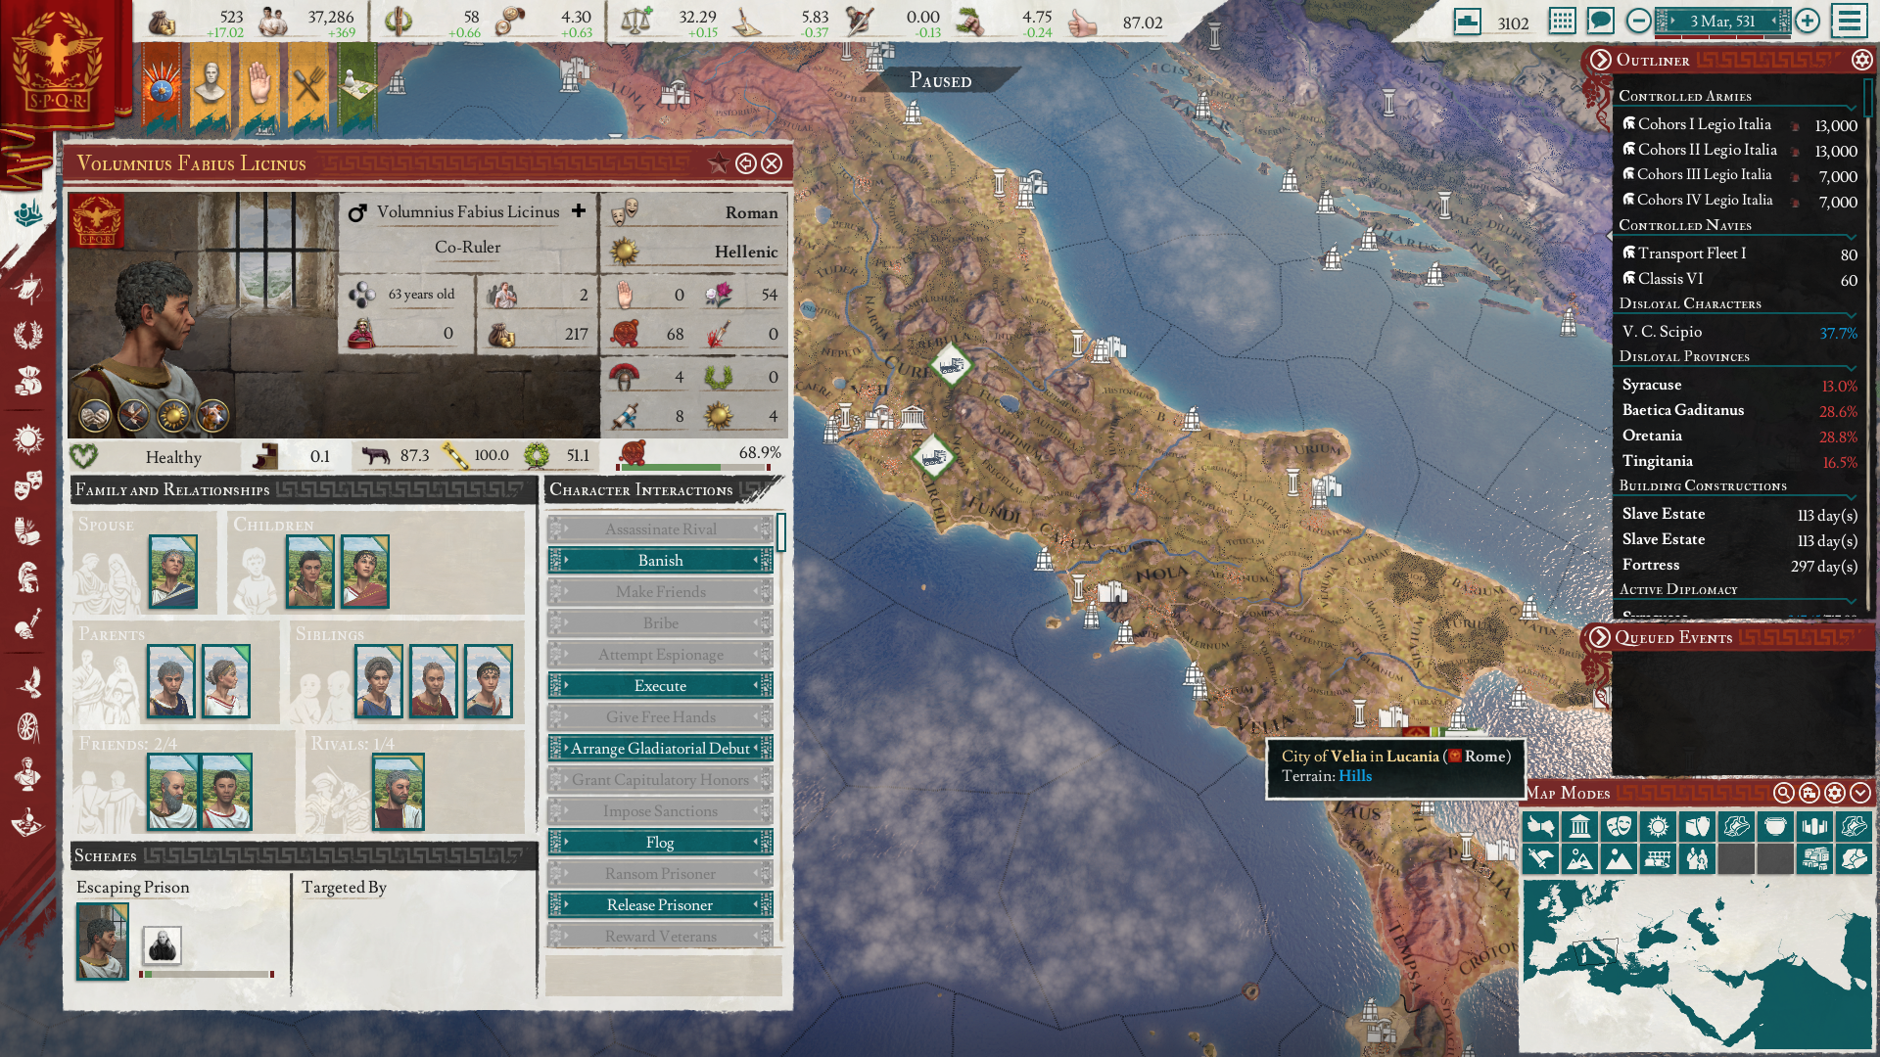This screenshot has height=1057, width=1880.
Task: Toggle pause via the 3 Mar, 531 date
Action: (x=1722, y=21)
